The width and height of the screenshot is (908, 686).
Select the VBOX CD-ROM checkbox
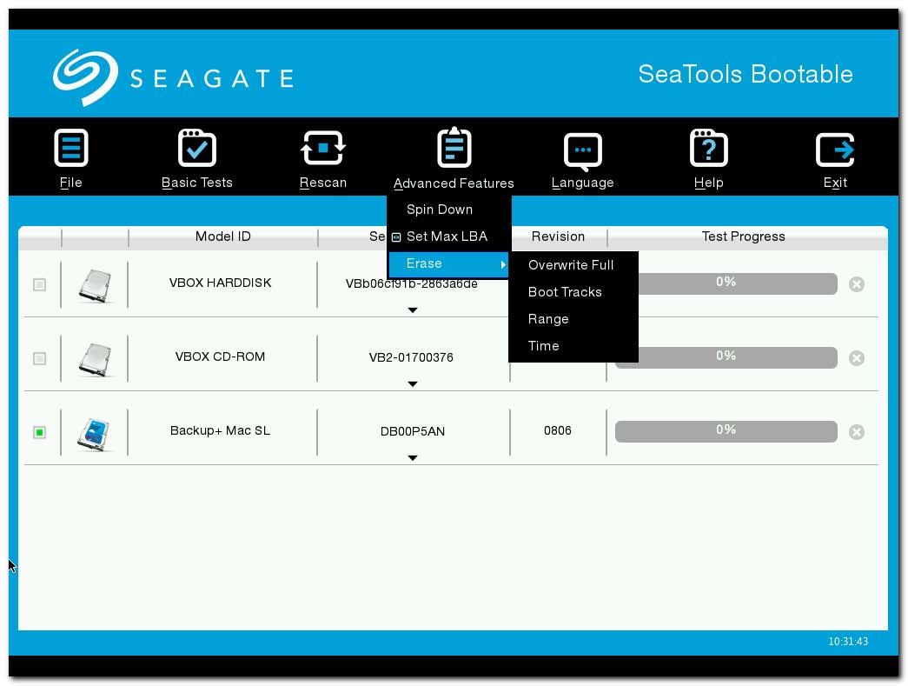coord(38,357)
